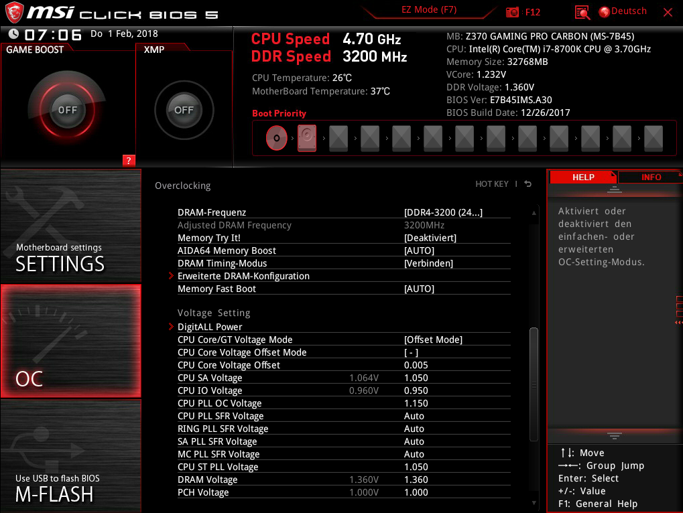Click the MSI dragon shield logo
This screenshot has height=513, width=683.
[x=14, y=12]
